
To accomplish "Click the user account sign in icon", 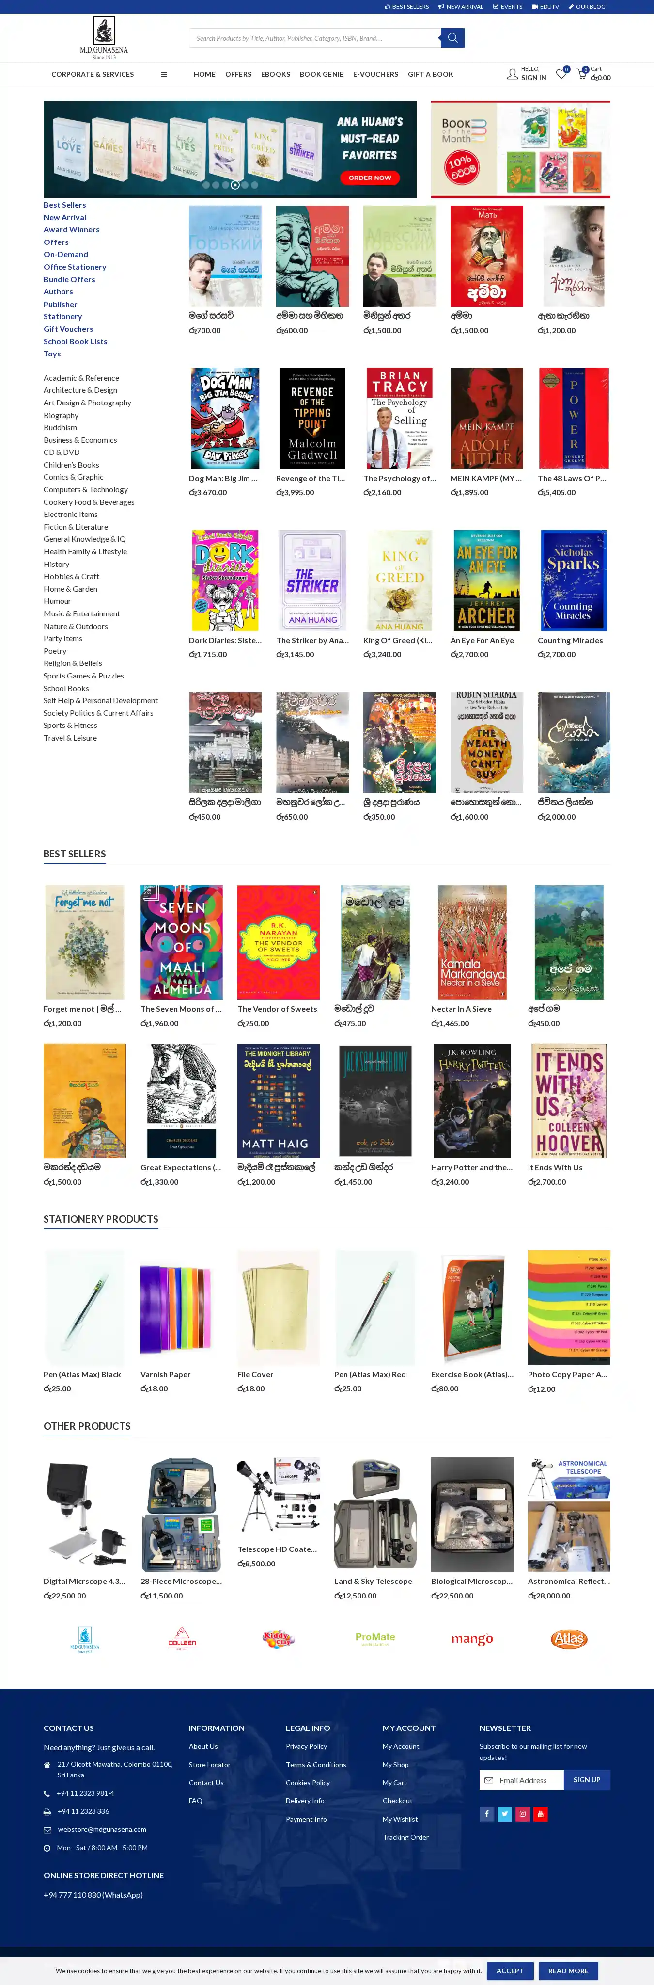I will point(513,74).
